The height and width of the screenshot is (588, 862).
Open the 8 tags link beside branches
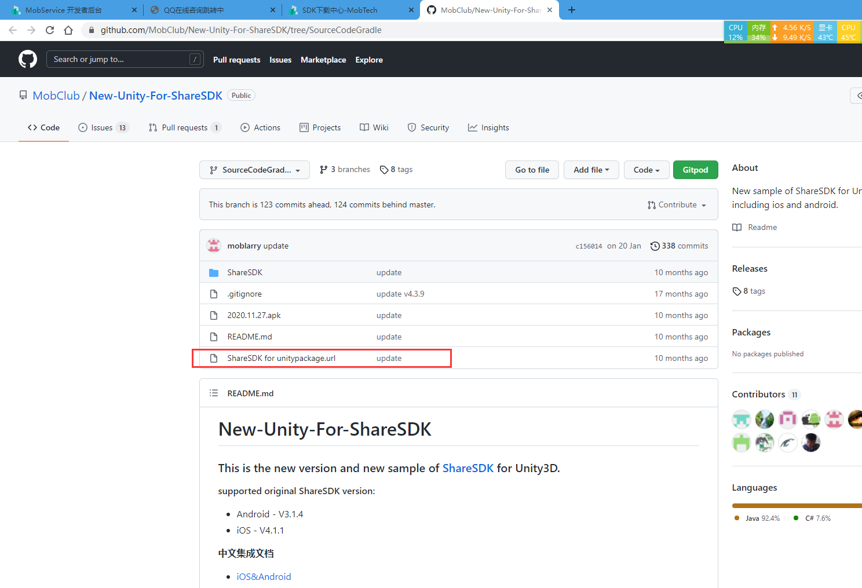pos(396,169)
